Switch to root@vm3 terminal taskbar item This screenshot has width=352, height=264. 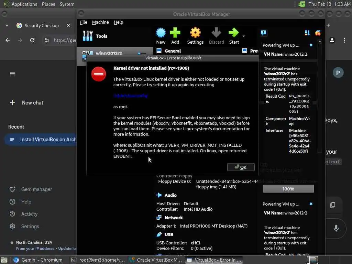98,260
